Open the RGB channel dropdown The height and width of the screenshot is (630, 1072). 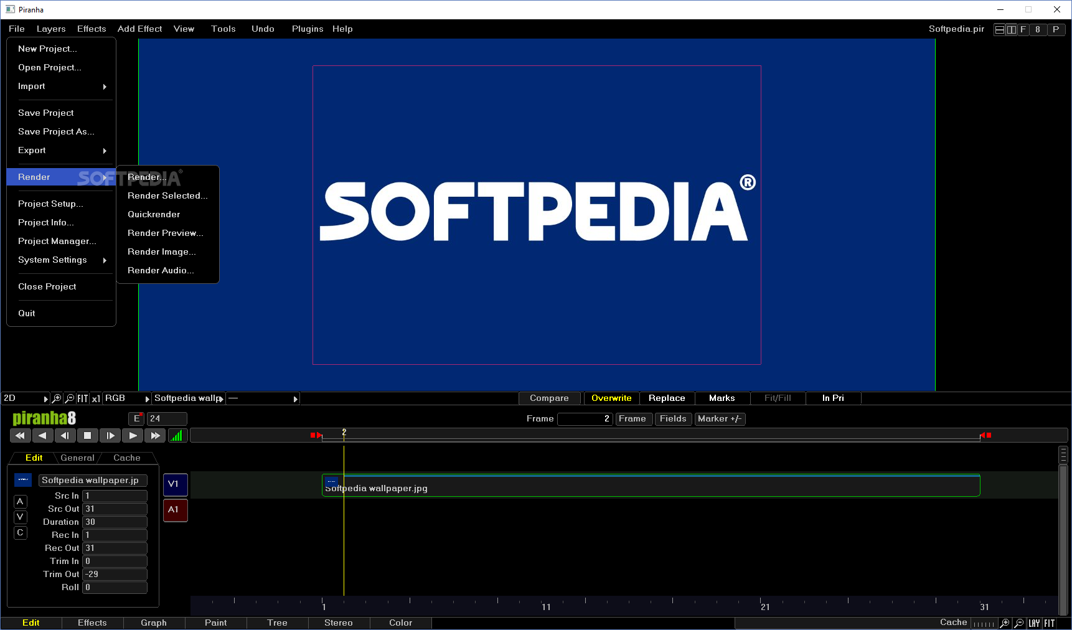126,398
